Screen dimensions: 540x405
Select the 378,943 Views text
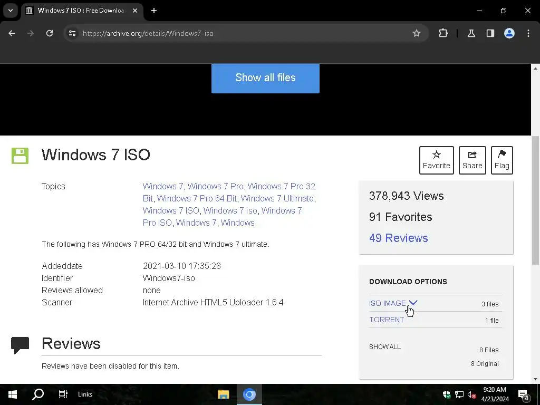pyautogui.click(x=407, y=196)
